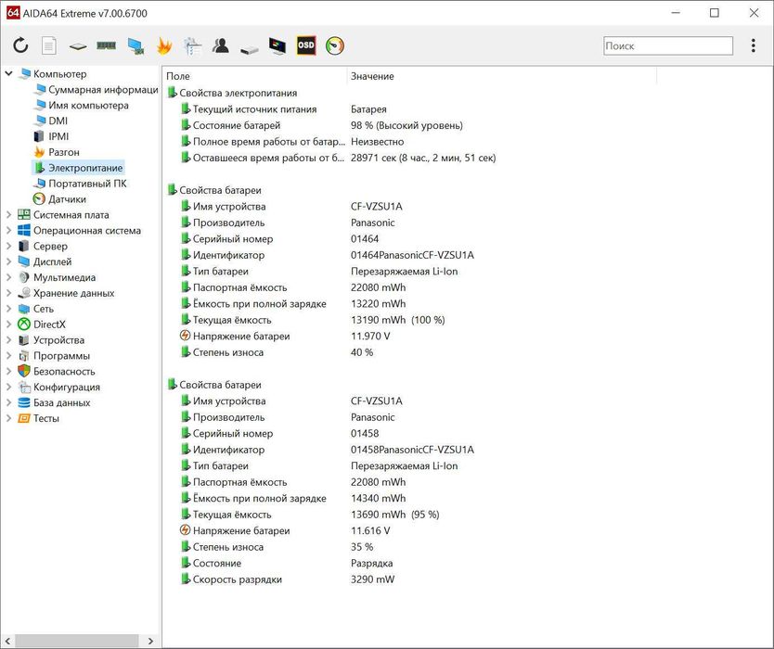This screenshot has height=649, width=774.
Task: Launch the memory RAM benchmark icon
Action: click(107, 45)
